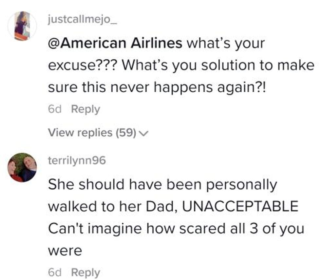Click the line "She should have been personally"
321x280 pixels.
pyautogui.click(x=162, y=185)
